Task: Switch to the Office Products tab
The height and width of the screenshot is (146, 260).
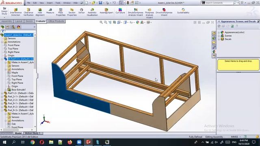Action: 56,21
